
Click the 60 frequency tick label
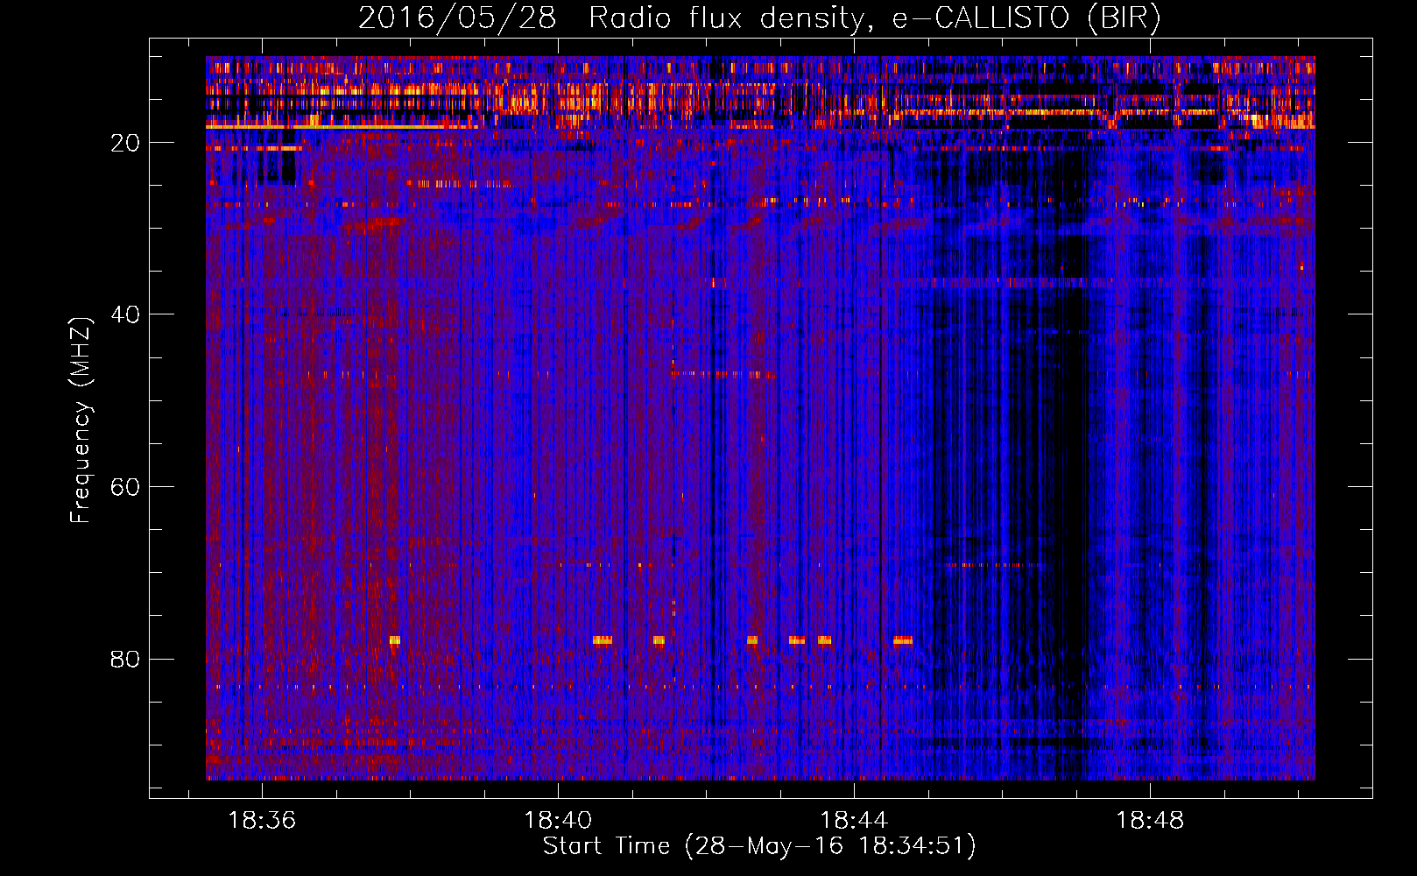(x=125, y=487)
